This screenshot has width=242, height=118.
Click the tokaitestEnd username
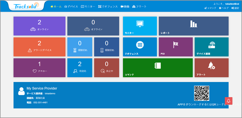tap(232, 4)
